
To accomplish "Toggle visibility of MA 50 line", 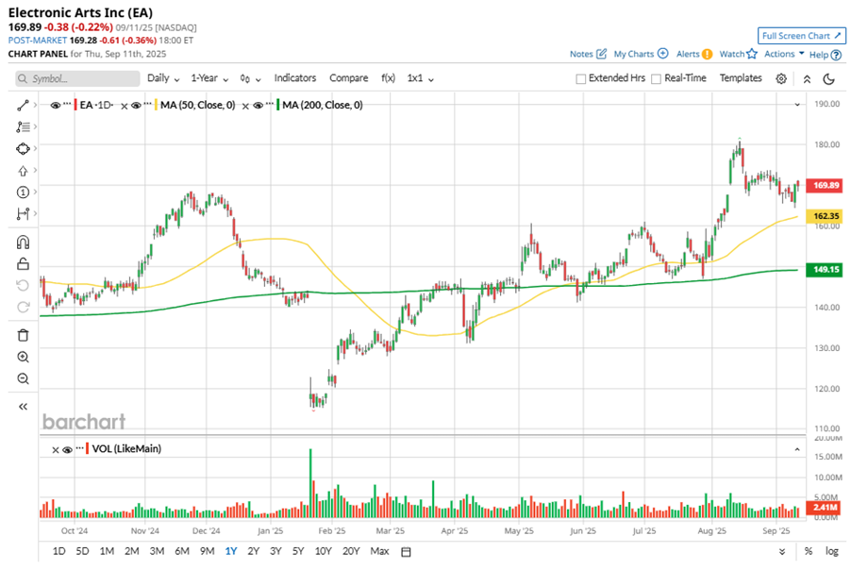I will [136, 106].
